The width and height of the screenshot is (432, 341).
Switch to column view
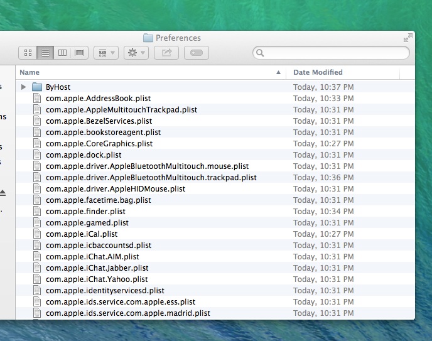point(62,53)
